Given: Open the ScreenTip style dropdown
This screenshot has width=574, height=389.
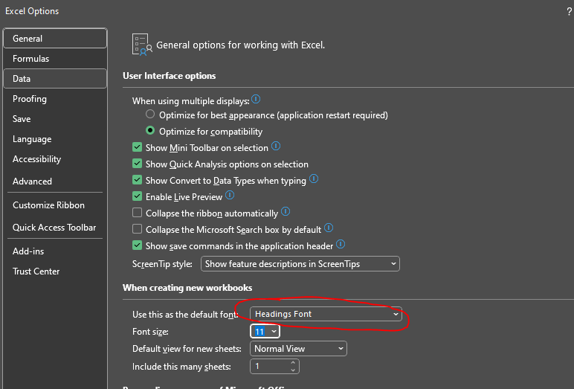Looking at the screenshot, I should coord(300,264).
